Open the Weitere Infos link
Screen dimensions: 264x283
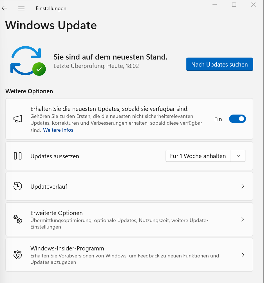tap(58, 130)
